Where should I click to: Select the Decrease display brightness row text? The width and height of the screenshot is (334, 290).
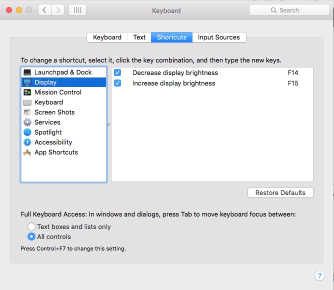[x=175, y=73]
